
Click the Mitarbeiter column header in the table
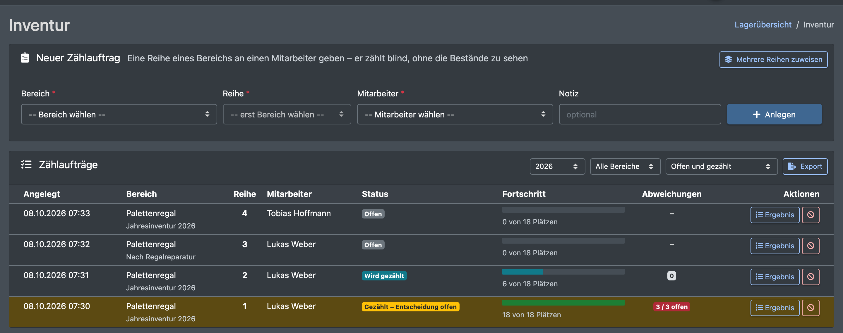289,194
